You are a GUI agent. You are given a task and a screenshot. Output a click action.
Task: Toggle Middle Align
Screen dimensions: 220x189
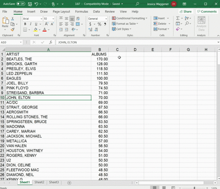point(66,18)
